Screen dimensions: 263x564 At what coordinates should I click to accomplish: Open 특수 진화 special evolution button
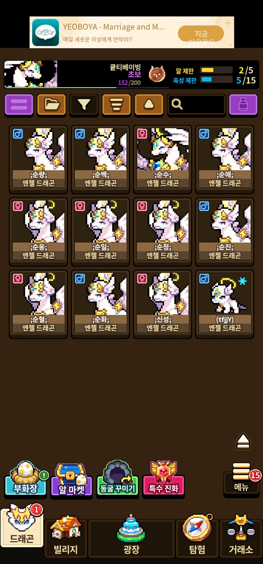coord(164,479)
